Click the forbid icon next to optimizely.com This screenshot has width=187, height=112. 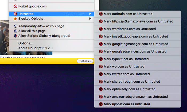[101, 89]
